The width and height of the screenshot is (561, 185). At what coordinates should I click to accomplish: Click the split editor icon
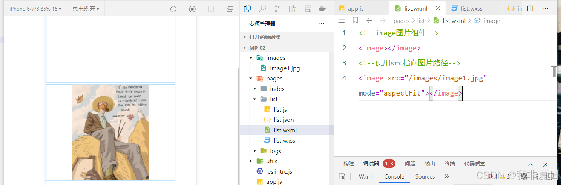pyautogui.click(x=530, y=8)
